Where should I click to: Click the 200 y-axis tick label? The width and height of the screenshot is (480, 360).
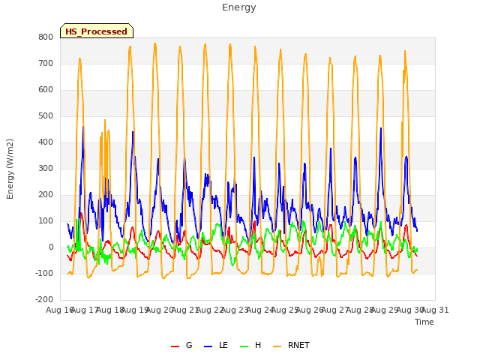click(46, 195)
